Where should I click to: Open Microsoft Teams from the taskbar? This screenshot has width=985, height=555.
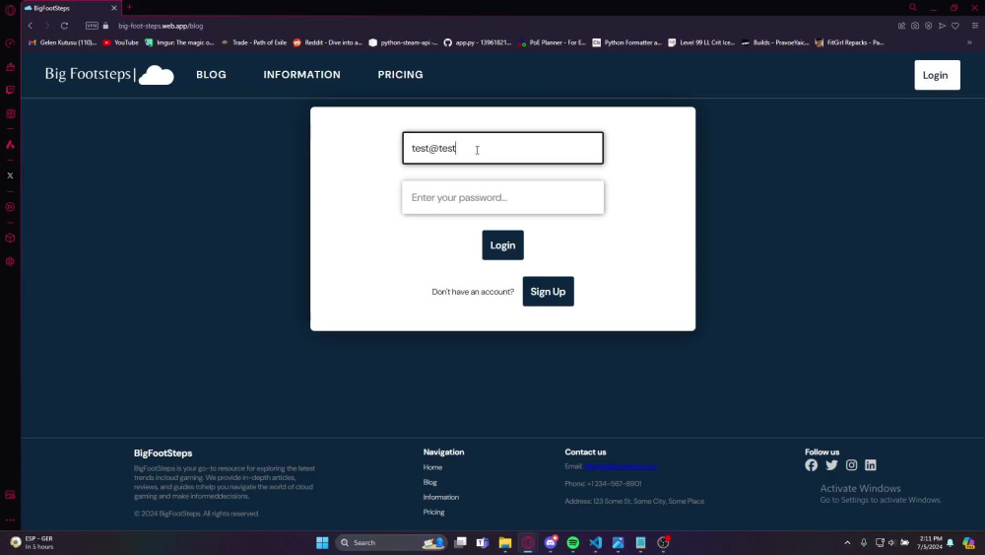click(x=483, y=542)
